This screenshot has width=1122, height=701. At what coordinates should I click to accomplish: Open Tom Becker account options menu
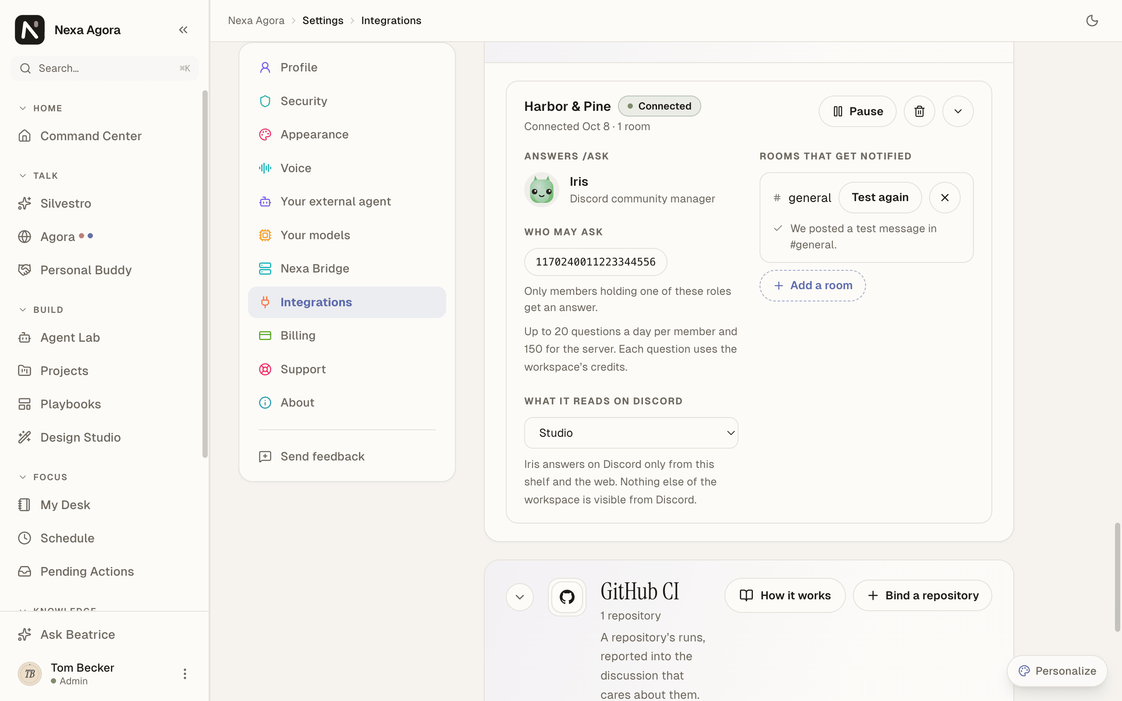point(185,674)
